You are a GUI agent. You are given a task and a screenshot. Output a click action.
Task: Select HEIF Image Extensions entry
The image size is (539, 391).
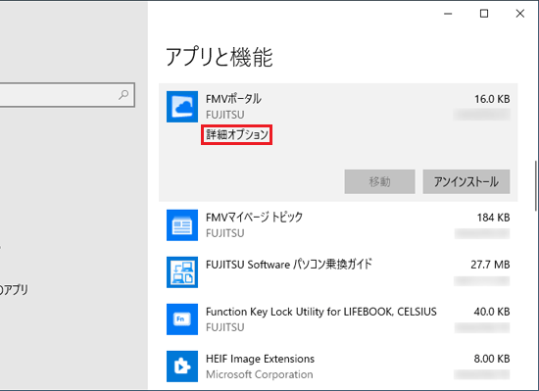coord(338,367)
